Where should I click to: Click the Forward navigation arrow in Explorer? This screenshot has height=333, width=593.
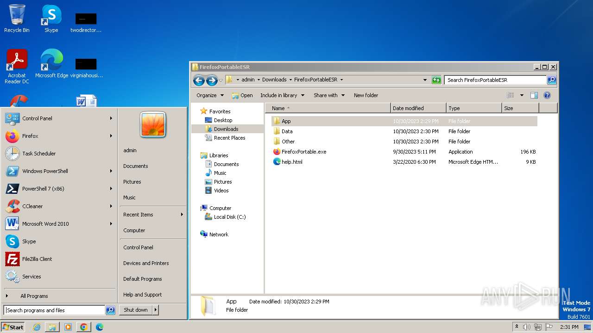pos(212,80)
